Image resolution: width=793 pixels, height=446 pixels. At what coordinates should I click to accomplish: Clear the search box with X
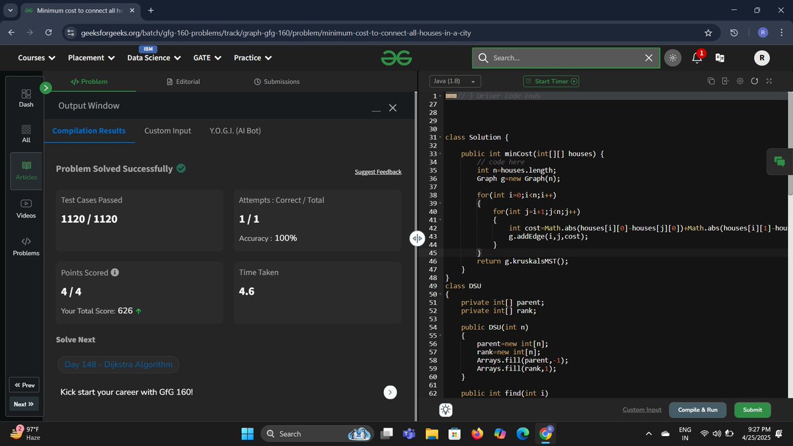(x=649, y=58)
